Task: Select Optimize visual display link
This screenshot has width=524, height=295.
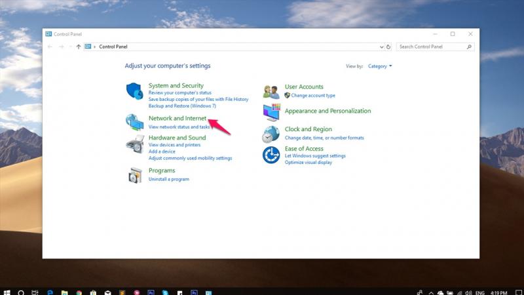Action: pos(308,163)
